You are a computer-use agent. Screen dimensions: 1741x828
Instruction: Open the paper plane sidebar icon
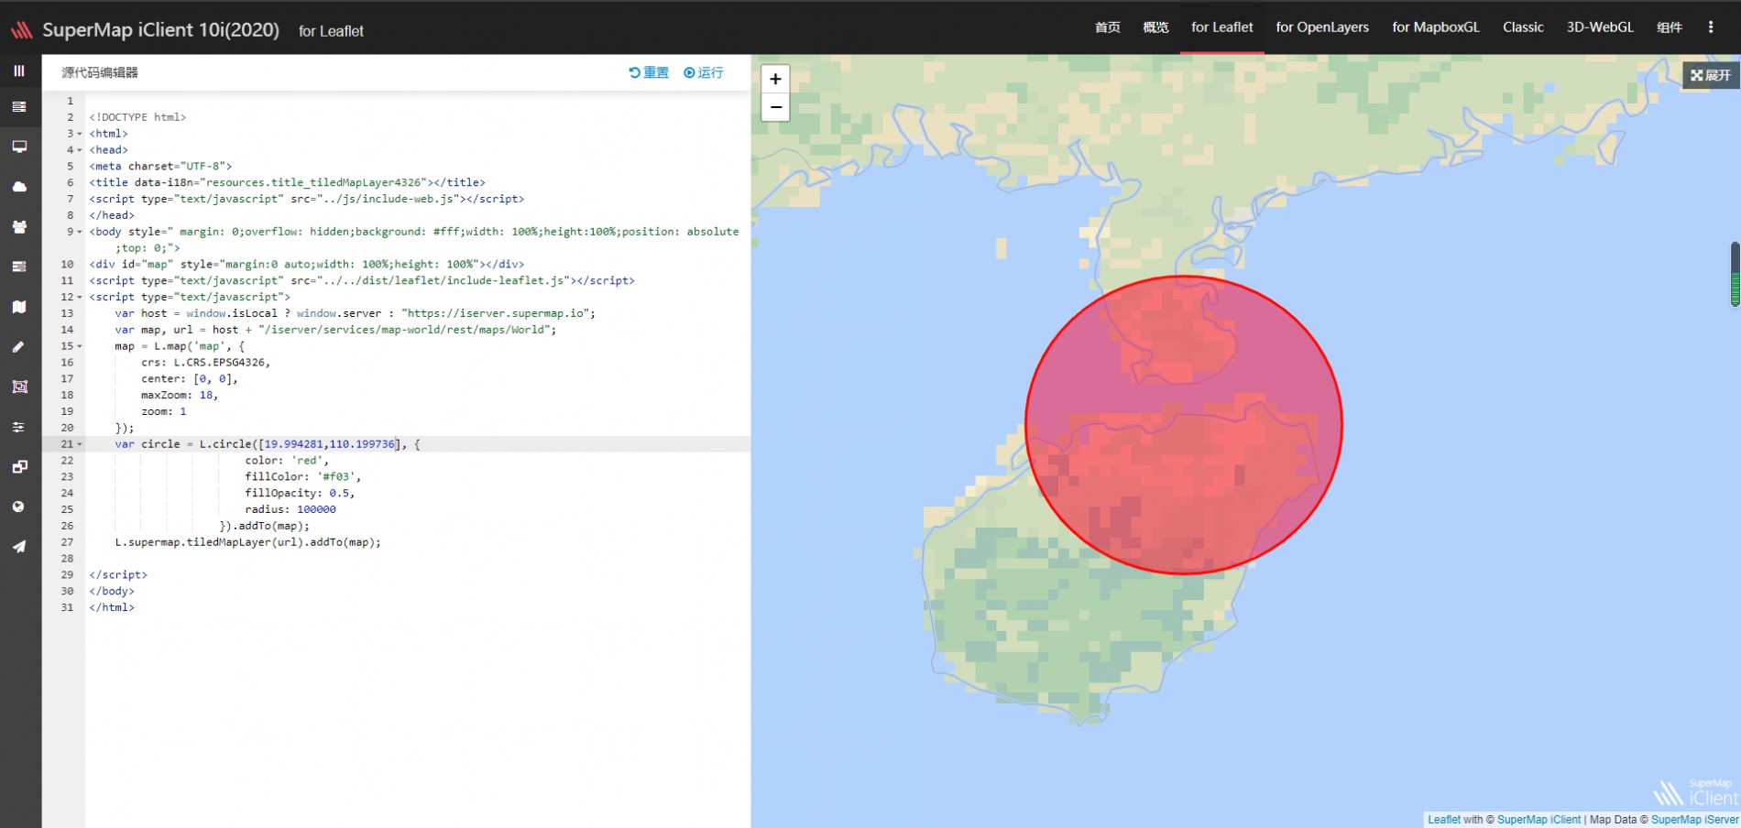coord(19,547)
